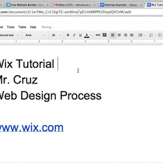This screenshot has height=163, width=163.
Task: Click the Wix icon on first tab
Action: (x=8, y=5)
